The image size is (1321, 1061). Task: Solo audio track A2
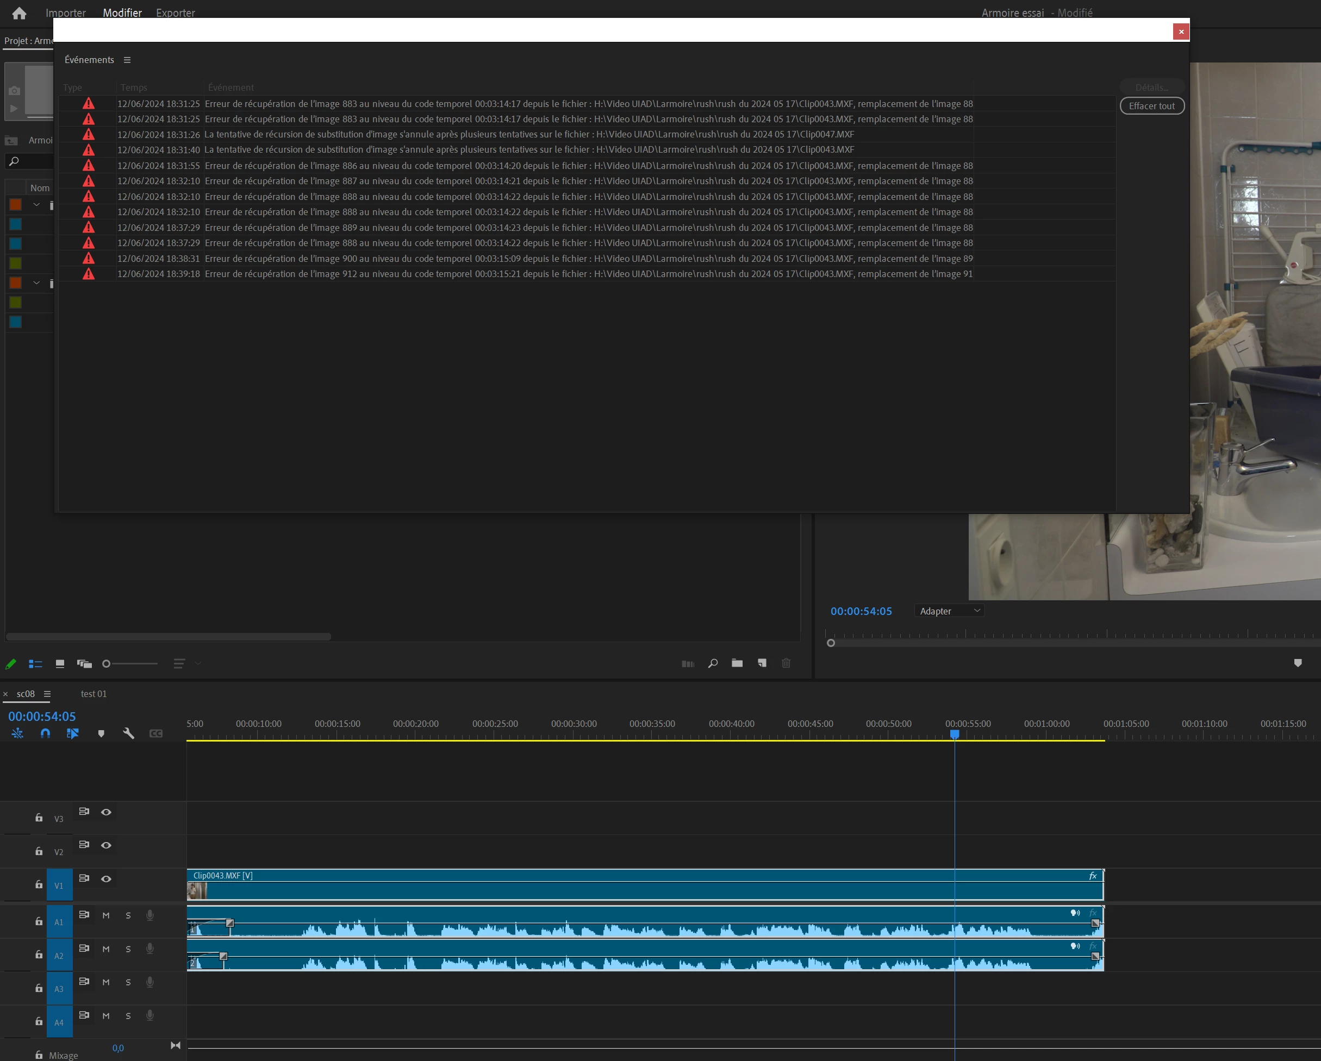pyautogui.click(x=128, y=949)
